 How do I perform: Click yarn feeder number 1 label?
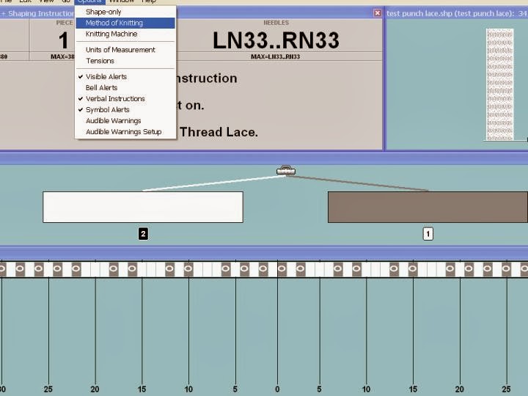pos(428,234)
